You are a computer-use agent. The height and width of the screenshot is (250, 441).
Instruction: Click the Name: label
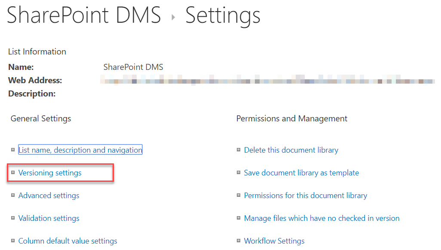point(21,67)
